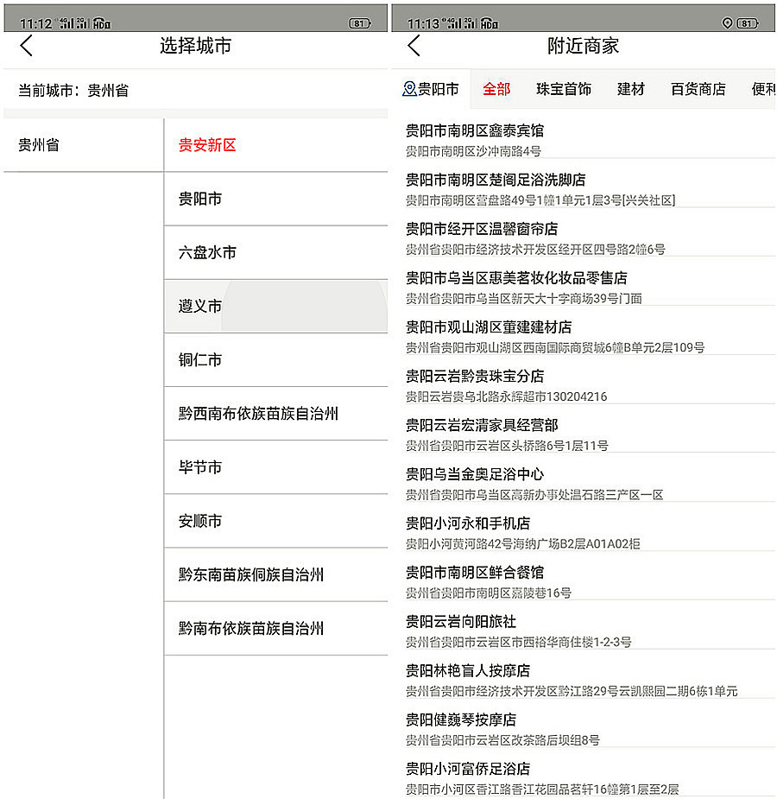Choose 遵义市 in the city list
The height and width of the screenshot is (799, 777).
pos(276,307)
